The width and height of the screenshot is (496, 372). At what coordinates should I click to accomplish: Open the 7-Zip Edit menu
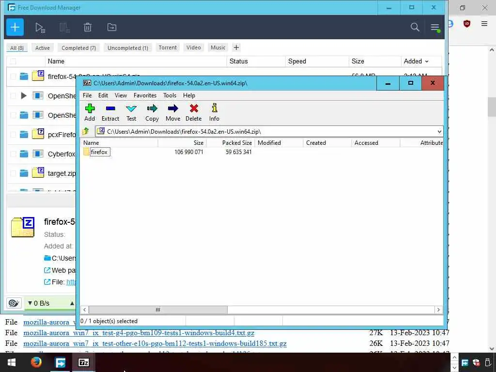pyautogui.click(x=103, y=95)
